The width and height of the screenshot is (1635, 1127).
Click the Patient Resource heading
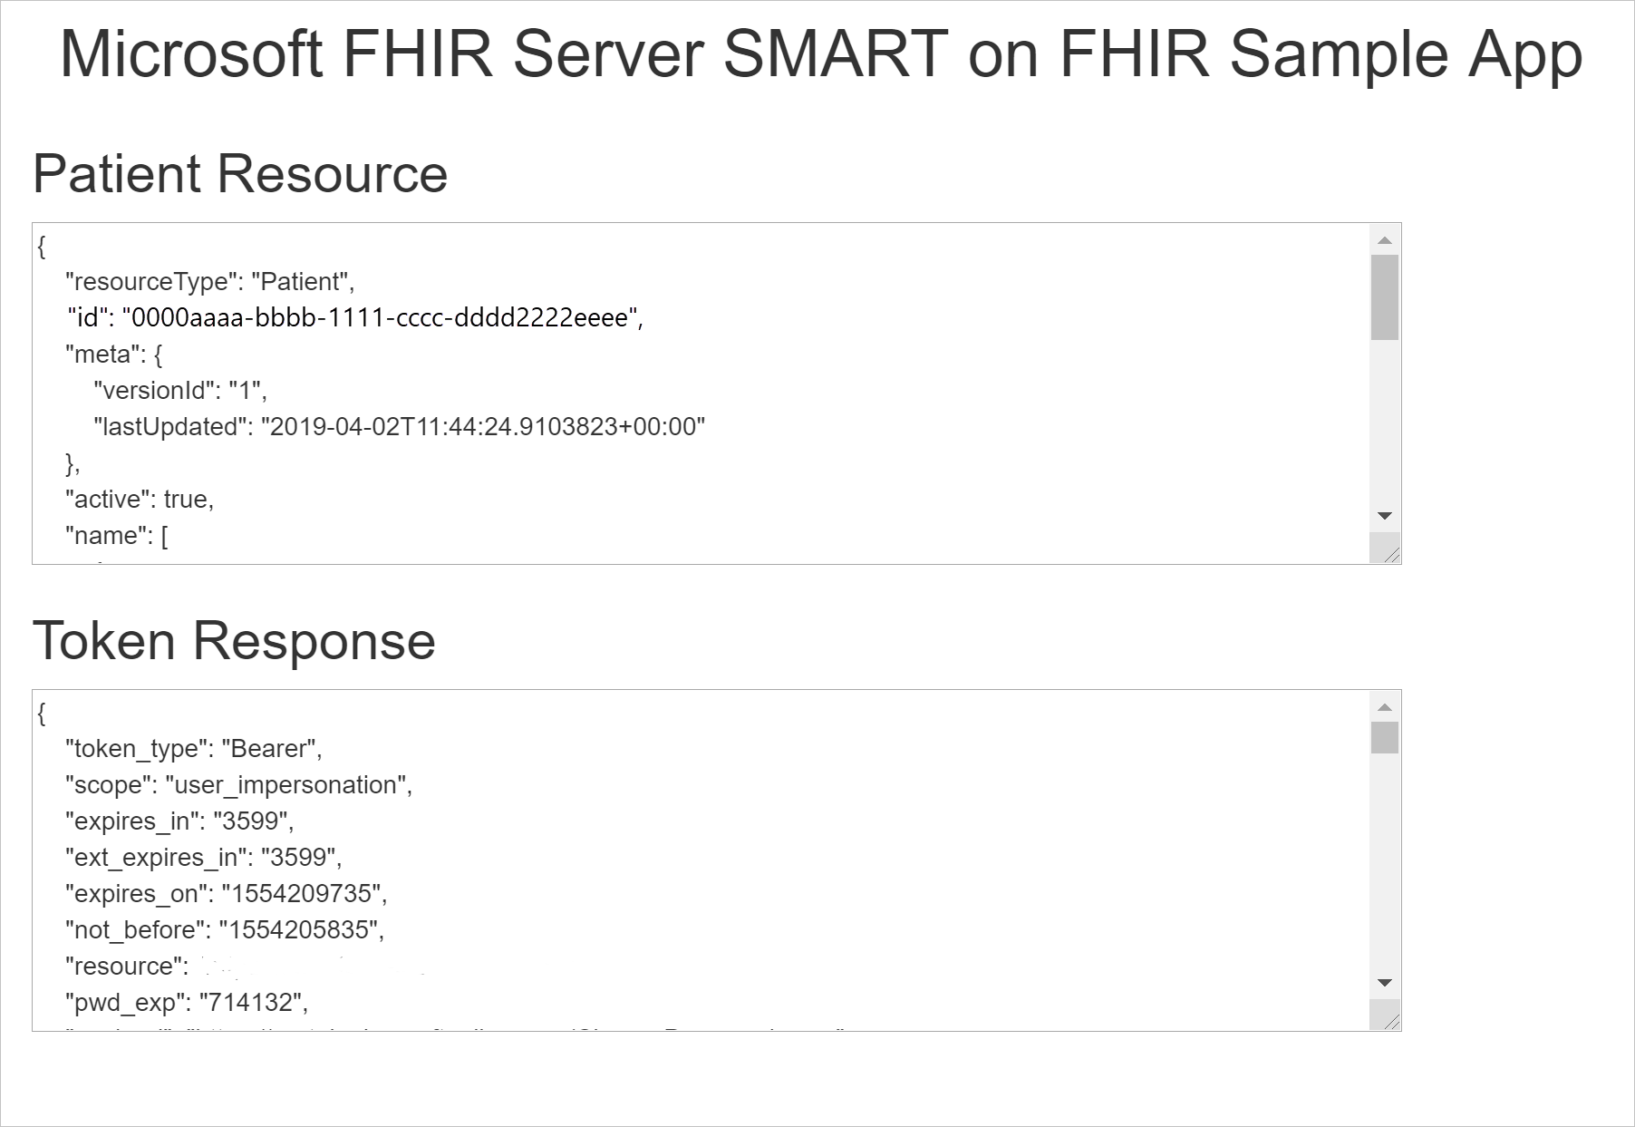240,174
